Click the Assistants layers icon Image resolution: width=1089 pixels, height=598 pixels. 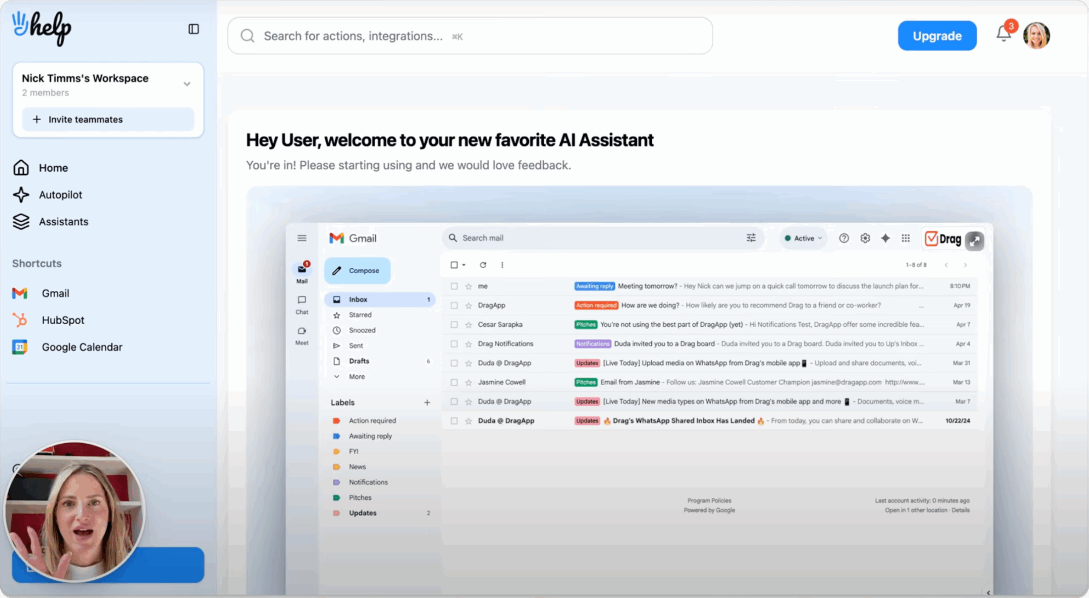pyautogui.click(x=21, y=221)
